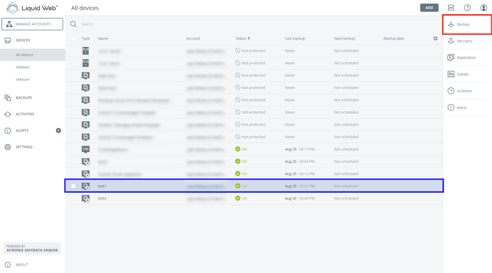
Task: Open Recovery in the right panel
Action: (467, 41)
